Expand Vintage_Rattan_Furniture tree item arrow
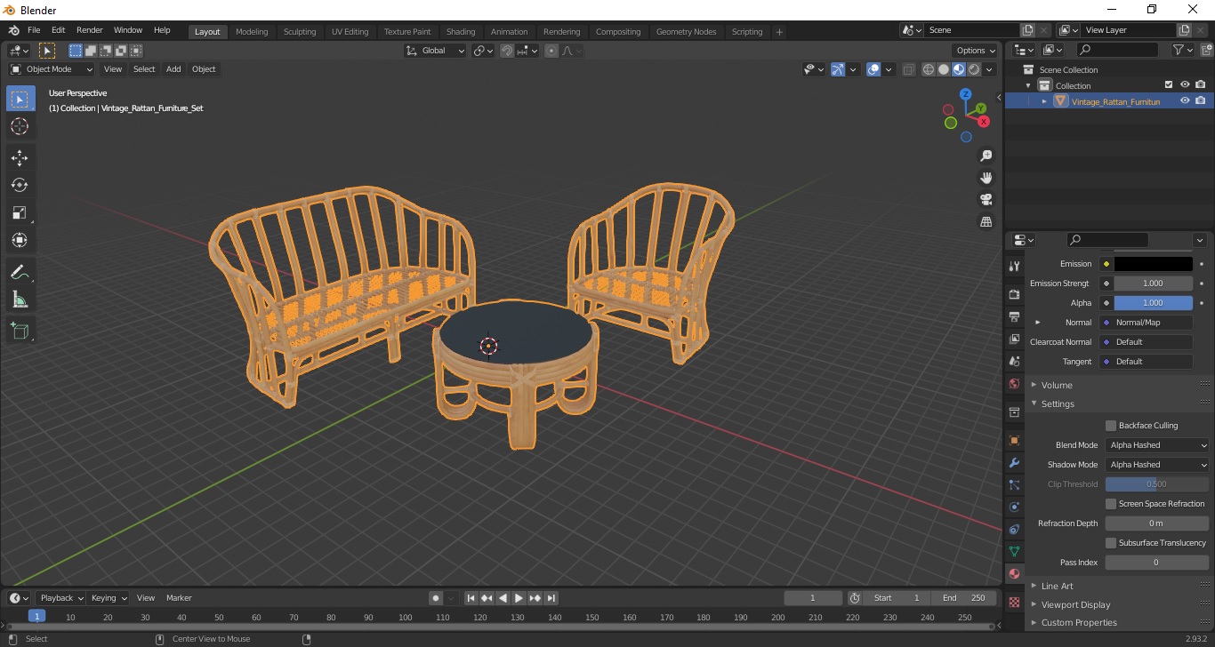Viewport: 1215px width, 647px height. 1045,101
